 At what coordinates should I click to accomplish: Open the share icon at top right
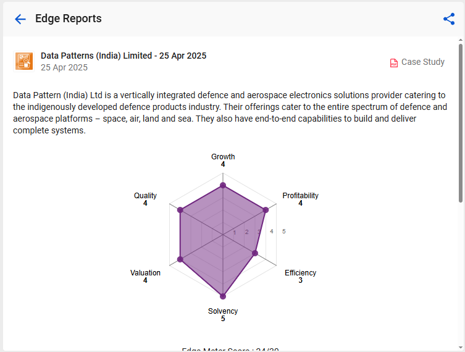click(x=449, y=19)
